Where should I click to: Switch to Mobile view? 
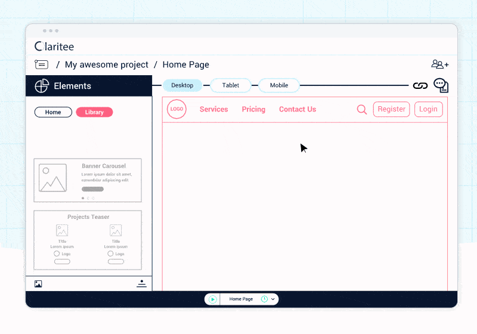(x=279, y=85)
